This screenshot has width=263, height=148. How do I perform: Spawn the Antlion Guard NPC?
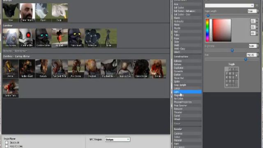click(27, 69)
